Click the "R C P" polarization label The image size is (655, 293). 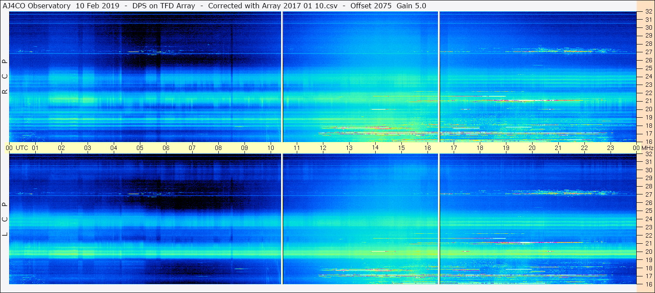coord(5,76)
